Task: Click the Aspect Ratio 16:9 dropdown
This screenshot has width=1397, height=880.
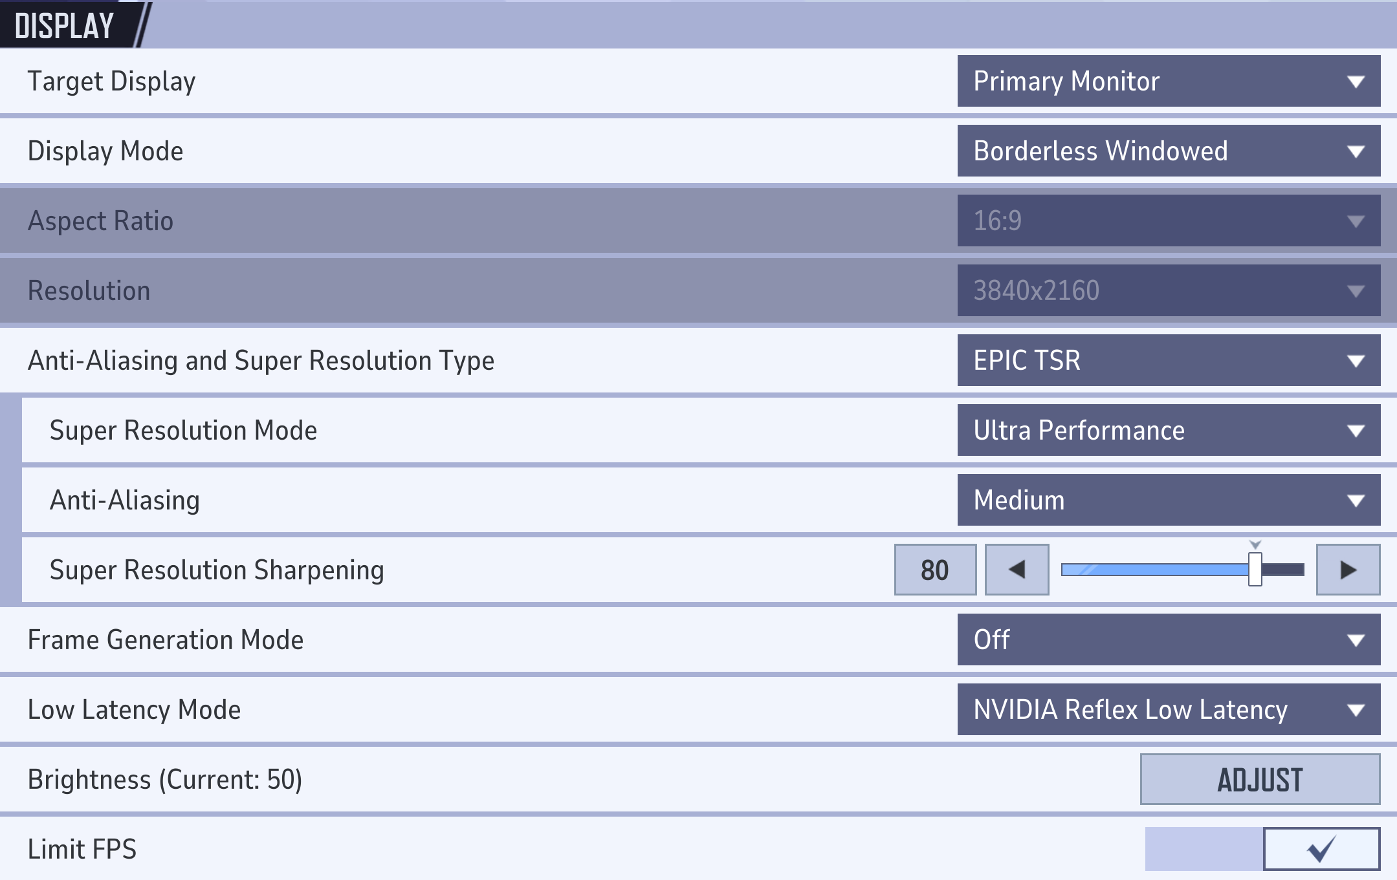Action: tap(1168, 220)
